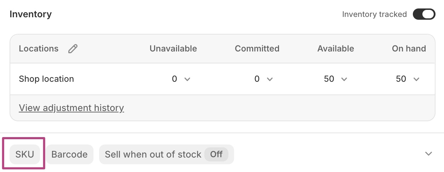The width and height of the screenshot is (444, 172).
Task: Expand the inventory details chevron at bottom right
Action: 428,154
